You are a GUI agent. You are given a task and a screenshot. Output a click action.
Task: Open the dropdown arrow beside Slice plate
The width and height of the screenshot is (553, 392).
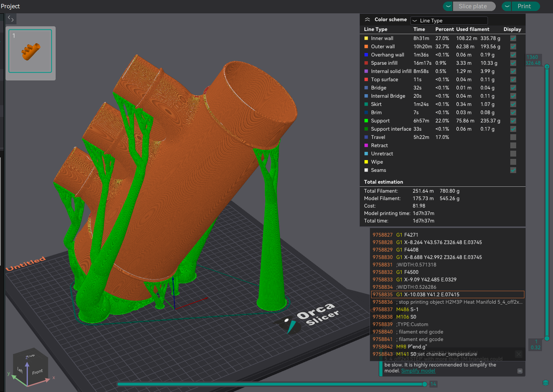pyautogui.click(x=448, y=6)
